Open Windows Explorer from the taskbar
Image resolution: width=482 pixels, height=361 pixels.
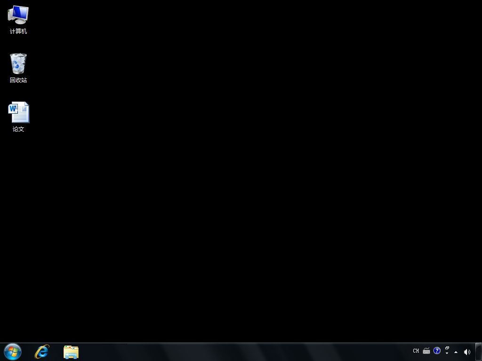71,352
